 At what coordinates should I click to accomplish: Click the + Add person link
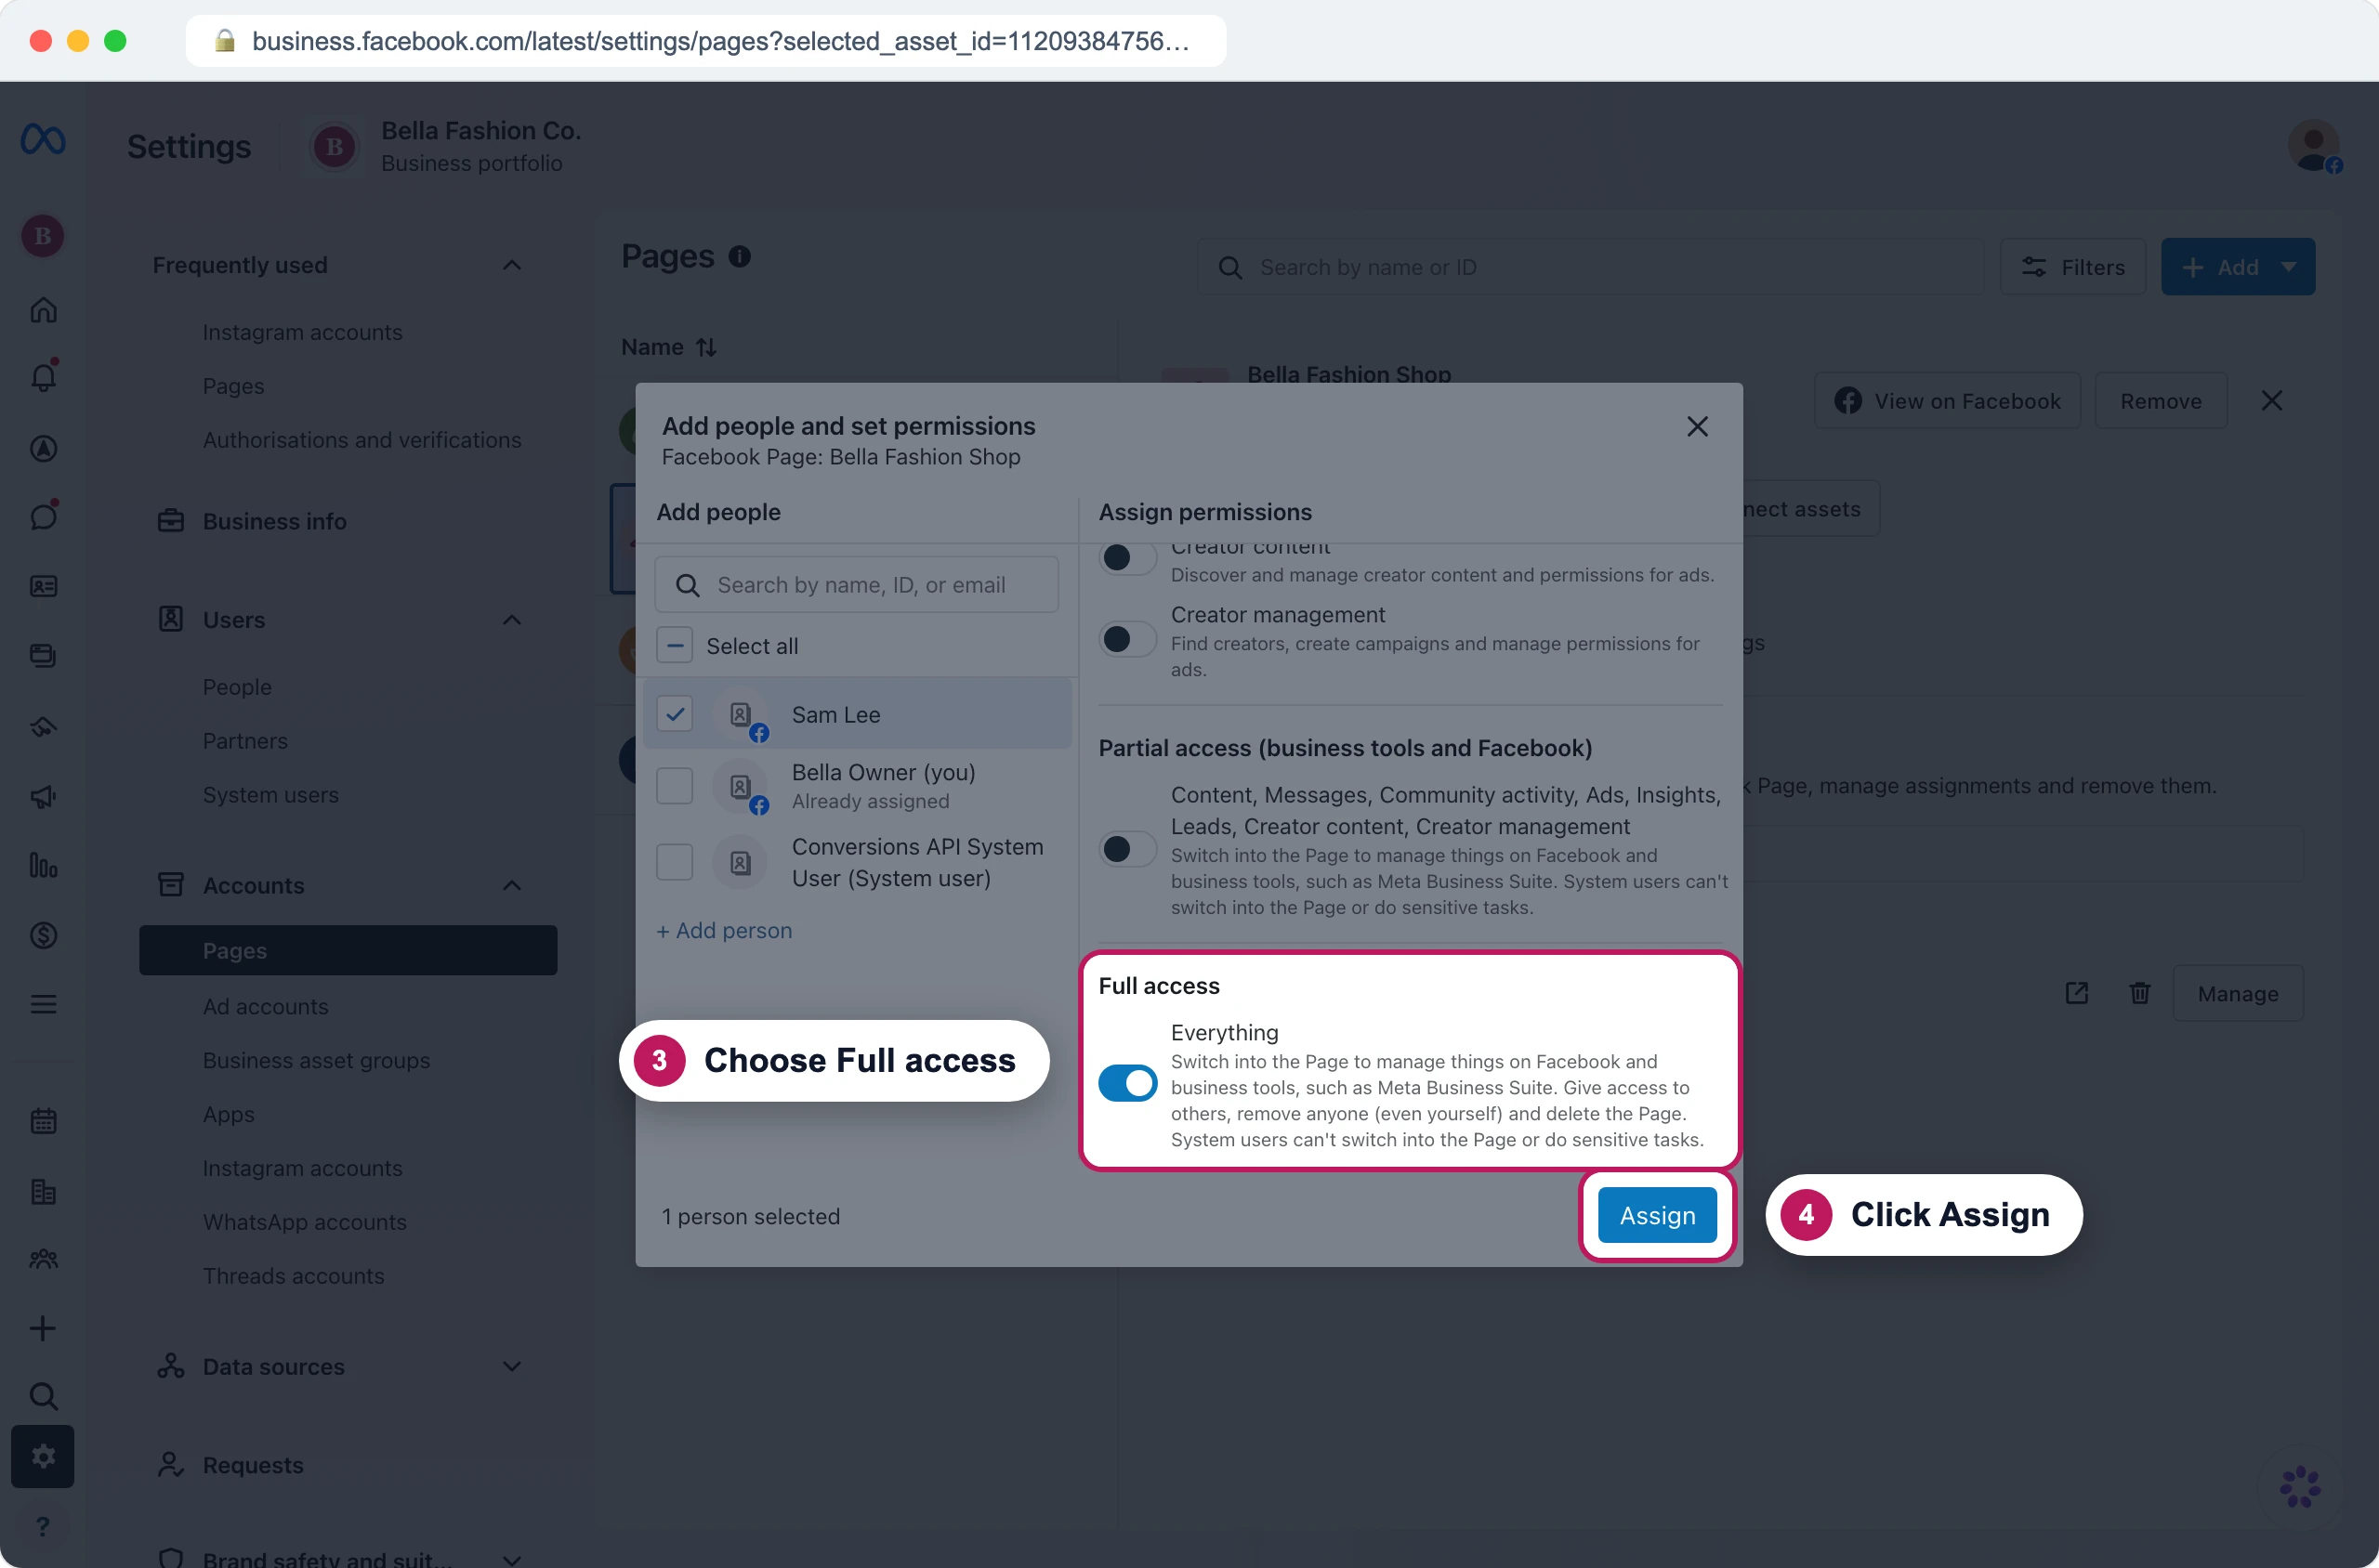pyautogui.click(x=724, y=930)
